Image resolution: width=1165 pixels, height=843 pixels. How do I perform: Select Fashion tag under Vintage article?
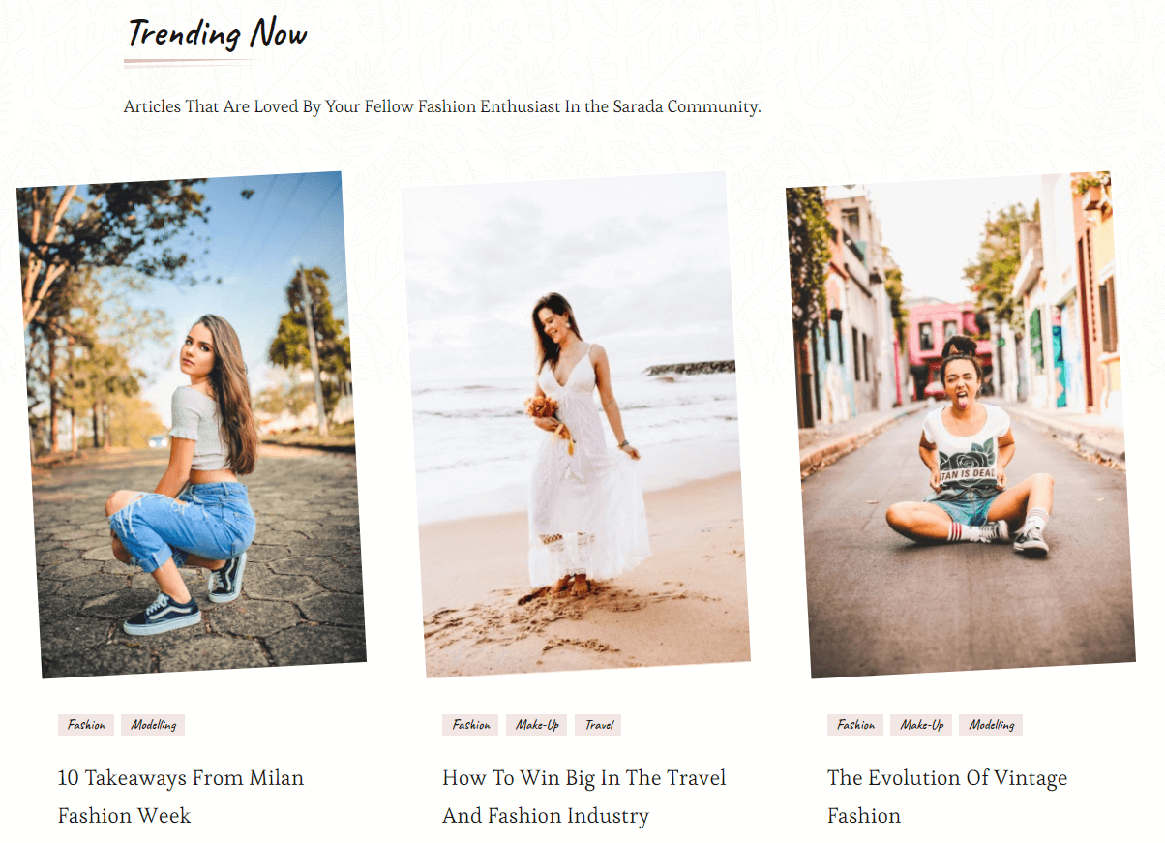tap(855, 725)
